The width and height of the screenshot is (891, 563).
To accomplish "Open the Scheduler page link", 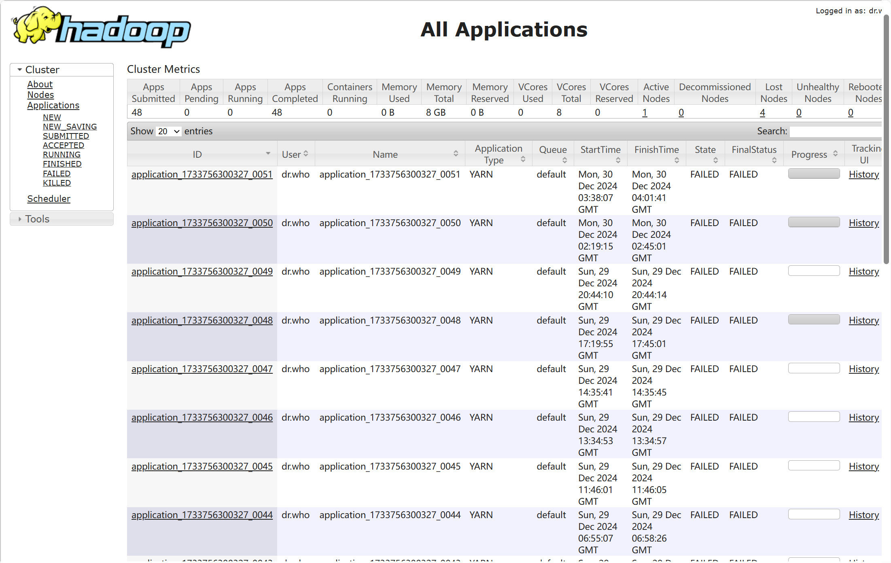I will [49, 199].
